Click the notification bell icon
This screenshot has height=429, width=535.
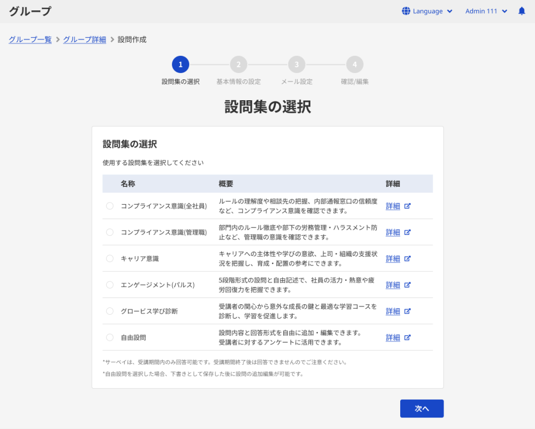(522, 11)
